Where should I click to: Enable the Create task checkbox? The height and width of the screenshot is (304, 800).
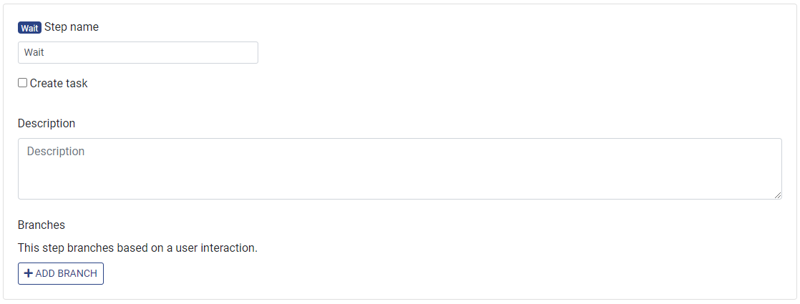tap(23, 83)
